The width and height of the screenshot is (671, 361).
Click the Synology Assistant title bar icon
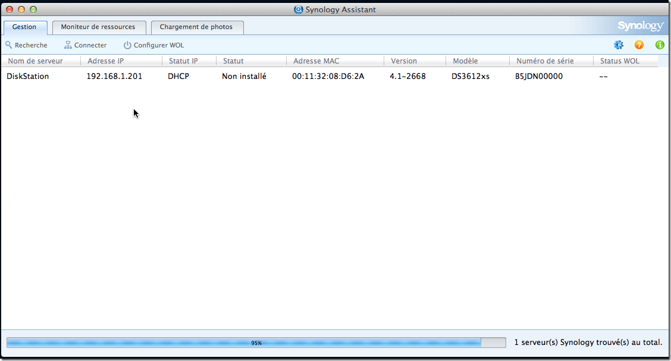pyautogui.click(x=298, y=9)
